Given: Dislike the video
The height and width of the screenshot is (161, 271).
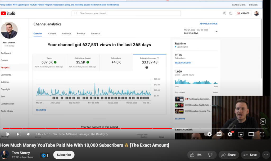Looking at the screenshot, I should tap(211, 155).
